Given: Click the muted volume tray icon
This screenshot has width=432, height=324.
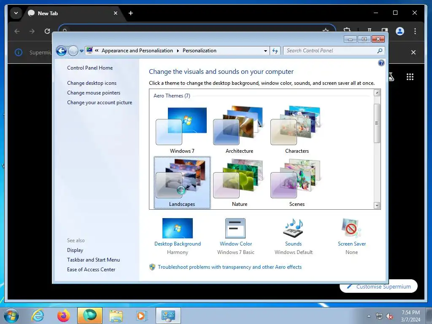Looking at the screenshot, I should pyautogui.click(x=389, y=316).
